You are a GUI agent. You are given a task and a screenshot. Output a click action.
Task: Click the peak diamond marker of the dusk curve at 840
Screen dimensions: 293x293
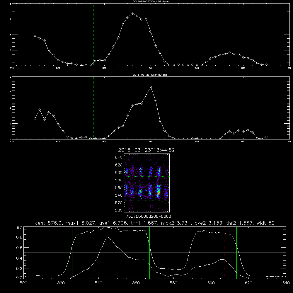tap(151, 87)
